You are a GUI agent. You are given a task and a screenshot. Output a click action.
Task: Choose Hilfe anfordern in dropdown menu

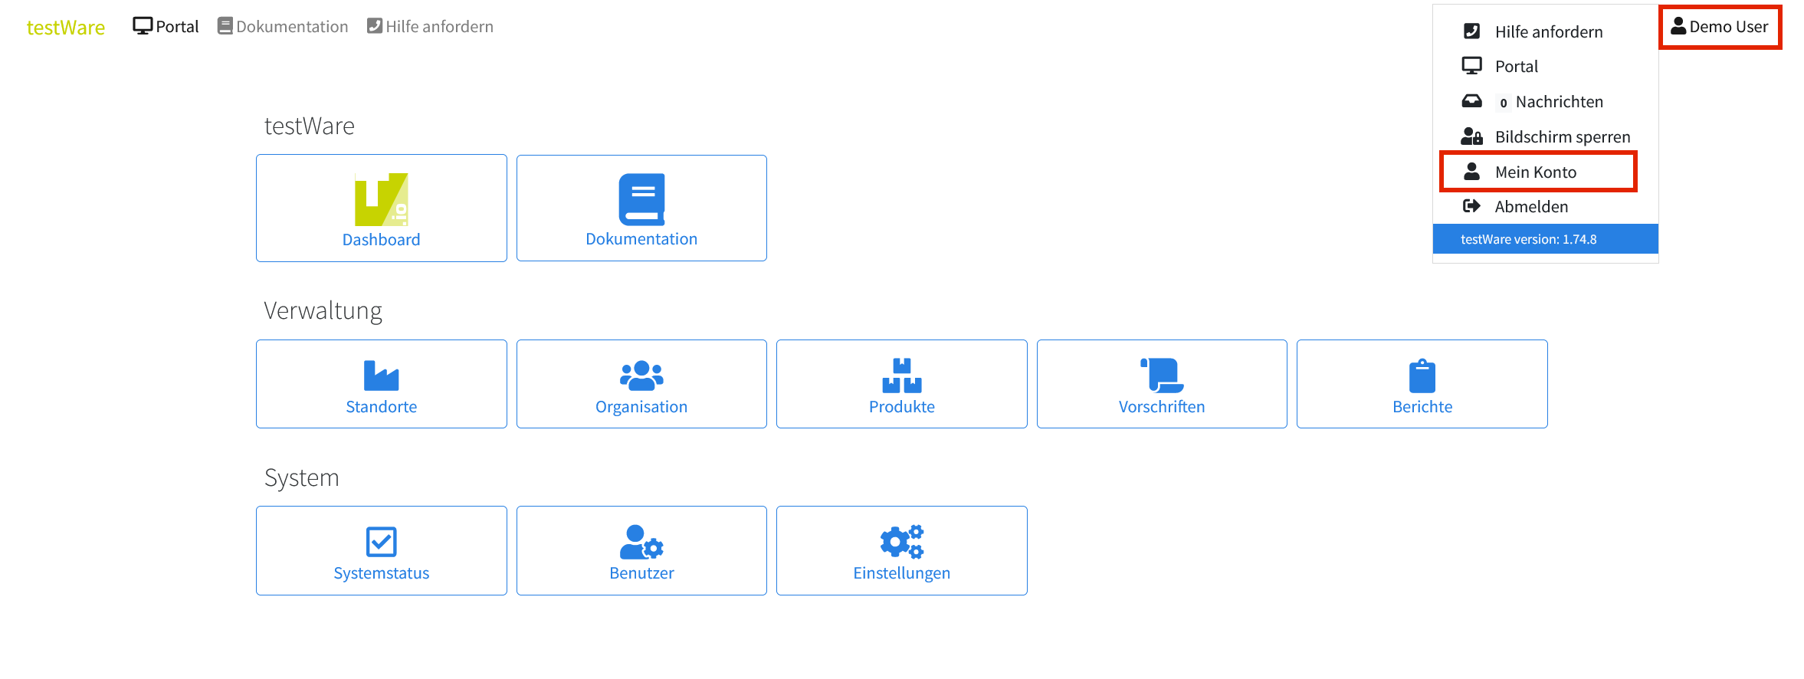[x=1548, y=32]
